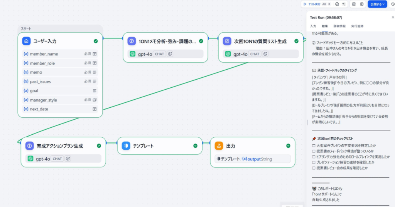Click gpt-4o model icon in 次回1ON1の質問リスト生成 node
Image resolution: width=395 pixels, height=207 pixels.
pos(228,54)
